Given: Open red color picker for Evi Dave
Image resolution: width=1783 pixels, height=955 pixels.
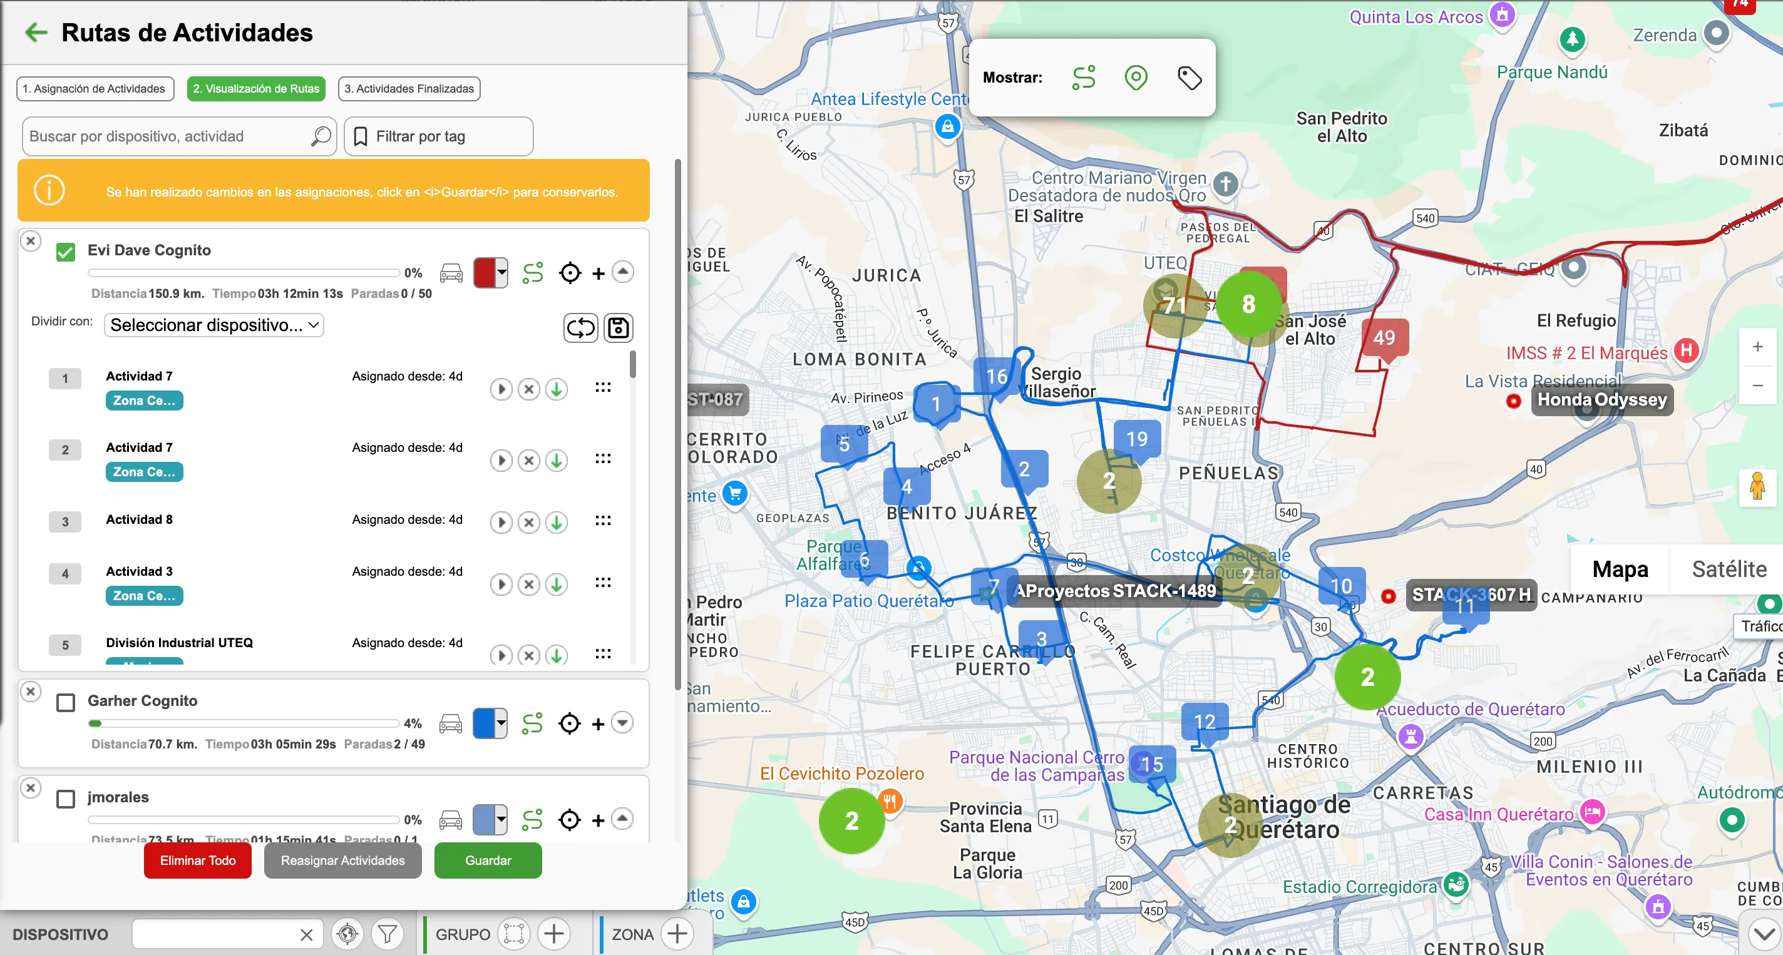Looking at the screenshot, I should tap(491, 273).
